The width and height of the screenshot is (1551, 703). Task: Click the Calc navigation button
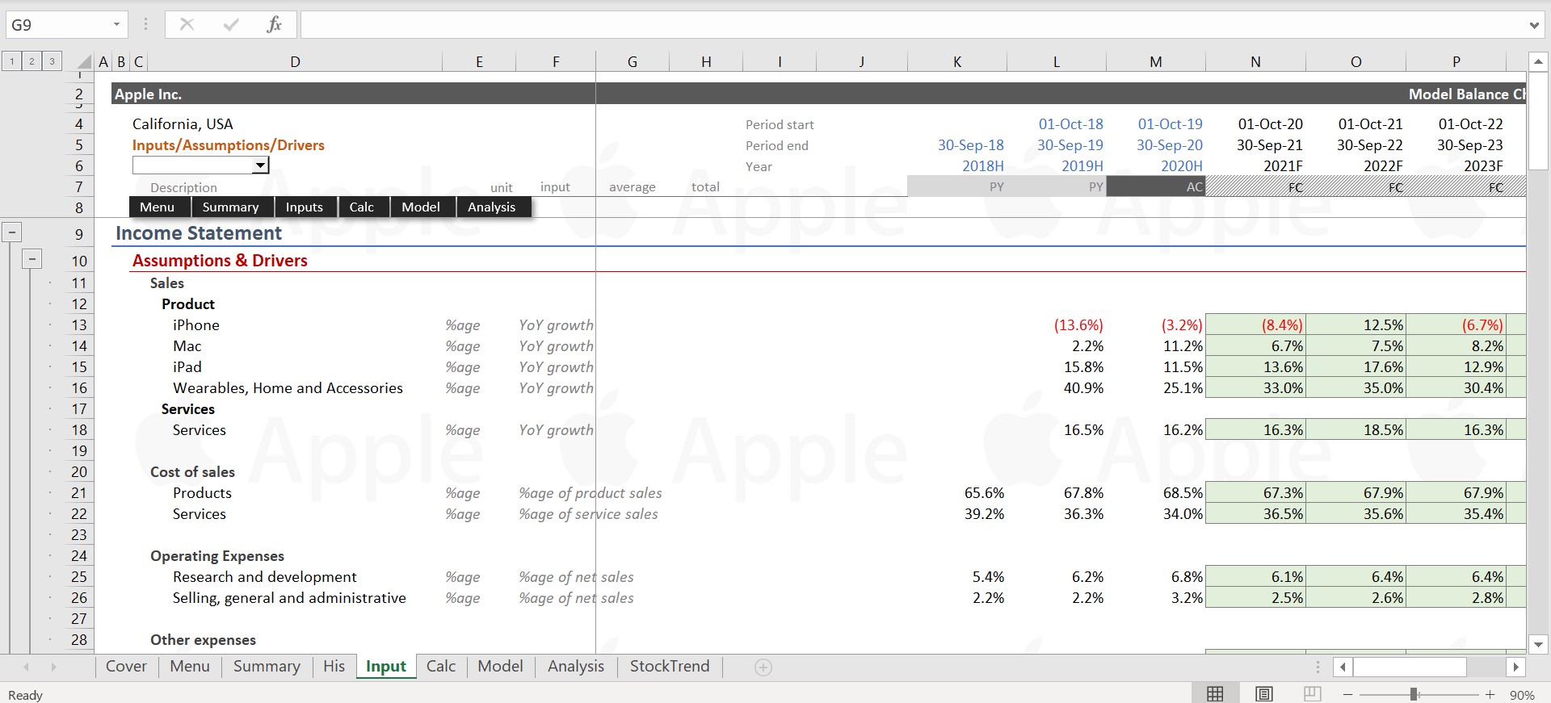[364, 207]
